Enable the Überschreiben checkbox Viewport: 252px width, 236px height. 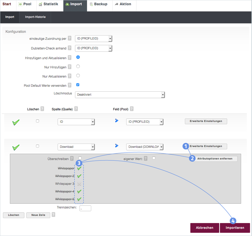pyautogui.click(x=80, y=158)
